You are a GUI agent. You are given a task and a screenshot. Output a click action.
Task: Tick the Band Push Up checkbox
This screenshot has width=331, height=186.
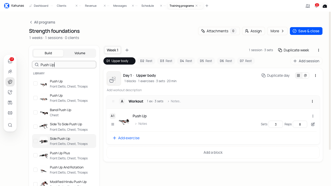tap(35, 112)
